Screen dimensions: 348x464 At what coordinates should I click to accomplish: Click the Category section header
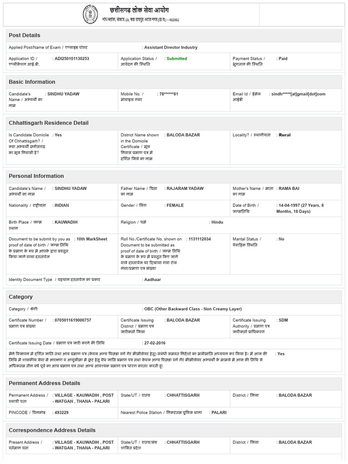(x=20, y=297)
